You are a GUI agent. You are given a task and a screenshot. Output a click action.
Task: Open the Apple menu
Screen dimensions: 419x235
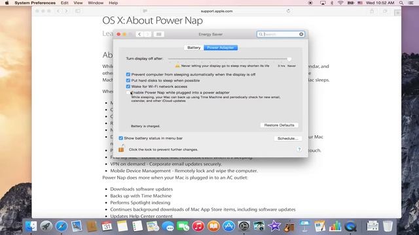pos(7,3)
